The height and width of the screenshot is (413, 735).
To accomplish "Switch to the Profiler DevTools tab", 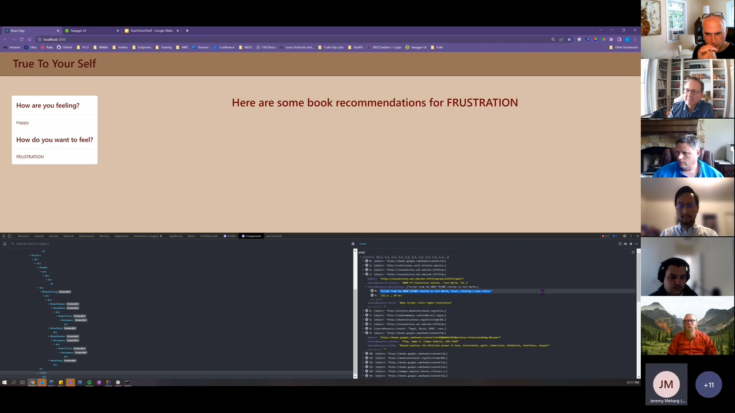I will click(230, 236).
